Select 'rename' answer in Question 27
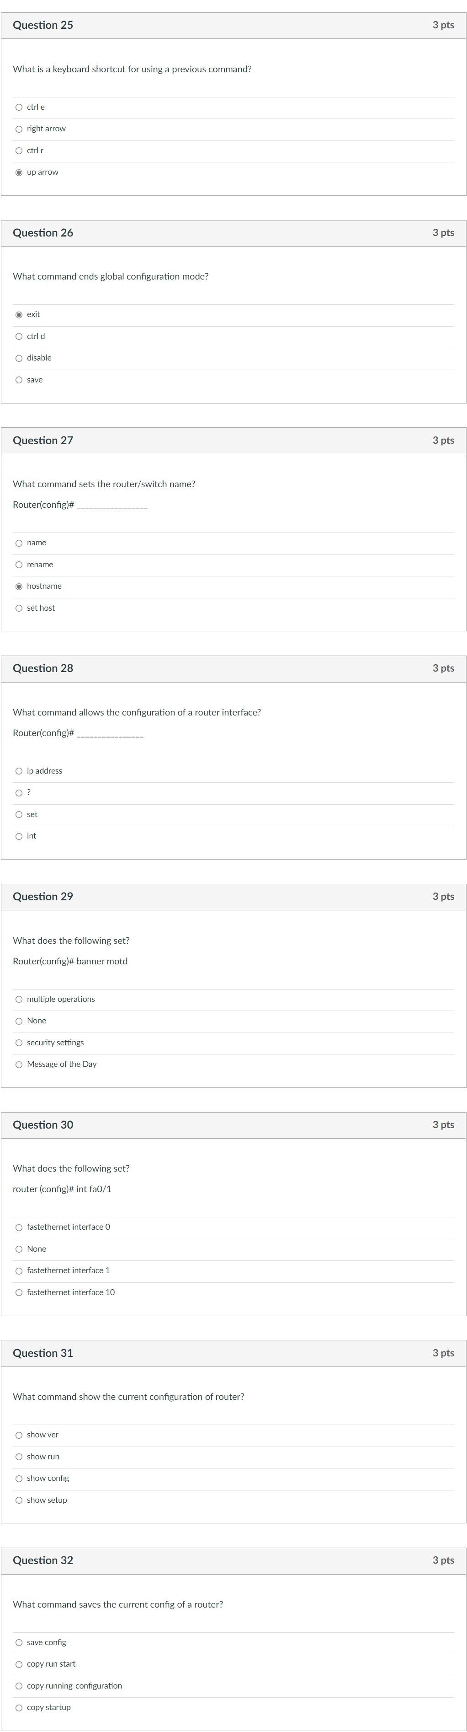The width and height of the screenshot is (467, 1732). point(19,565)
